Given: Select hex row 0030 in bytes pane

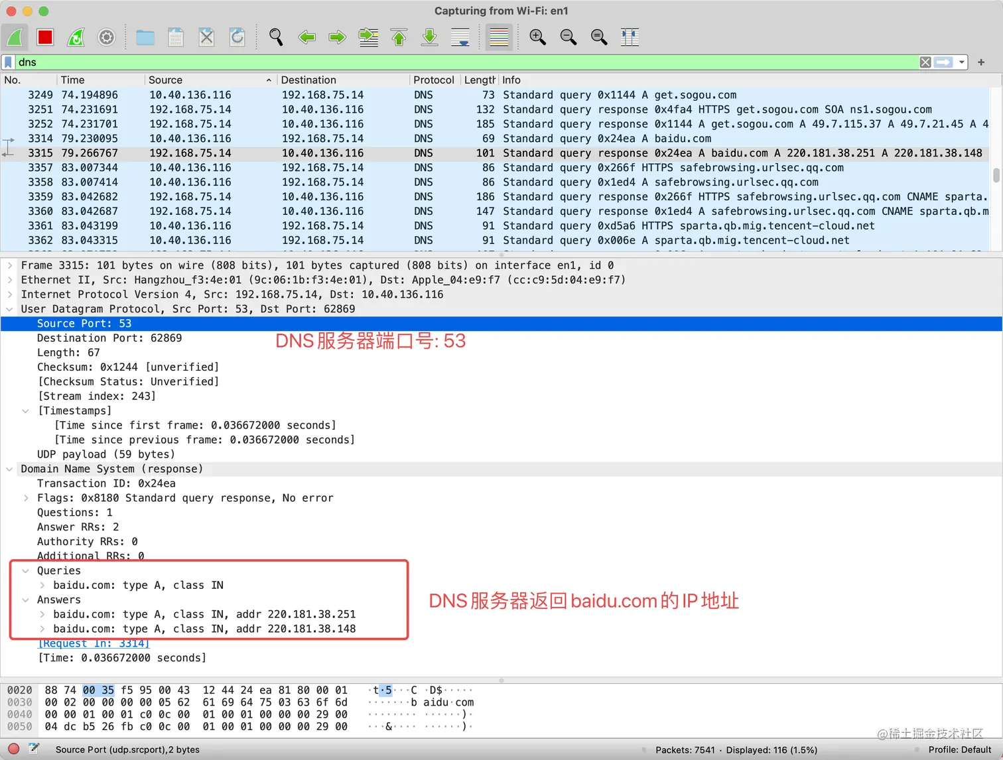Looking at the screenshot, I should tap(241, 702).
